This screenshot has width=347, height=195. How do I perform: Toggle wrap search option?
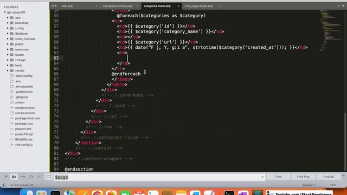point(31,177)
